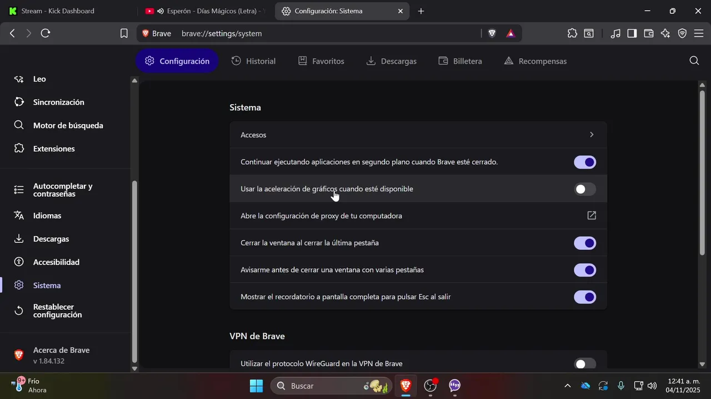Image resolution: width=711 pixels, height=399 pixels.
Task: Go back with the back arrow
Action: 12,33
